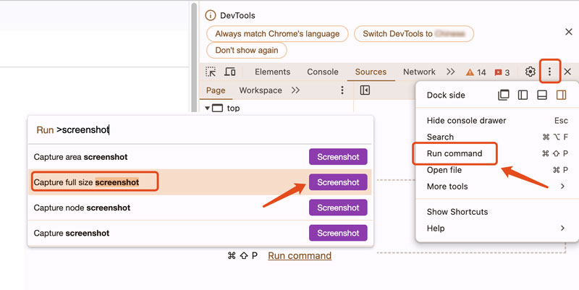The height and width of the screenshot is (290, 579).
Task: Choose Search in the menu
Action: click(x=496, y=137)
